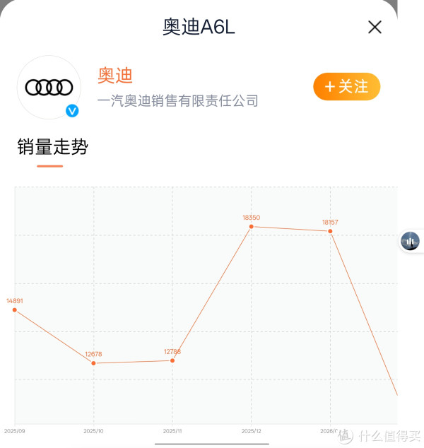Screen dimensions: 424x448
Task: Select the 12678 data point
Action: 94,363
